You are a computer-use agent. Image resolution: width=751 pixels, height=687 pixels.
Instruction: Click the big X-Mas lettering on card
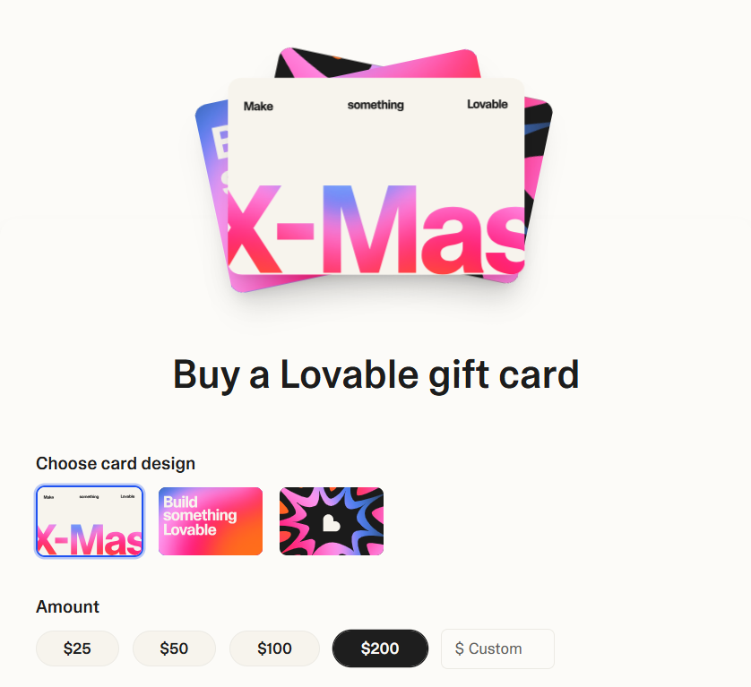pyautogui.click(x=376, y=228)
